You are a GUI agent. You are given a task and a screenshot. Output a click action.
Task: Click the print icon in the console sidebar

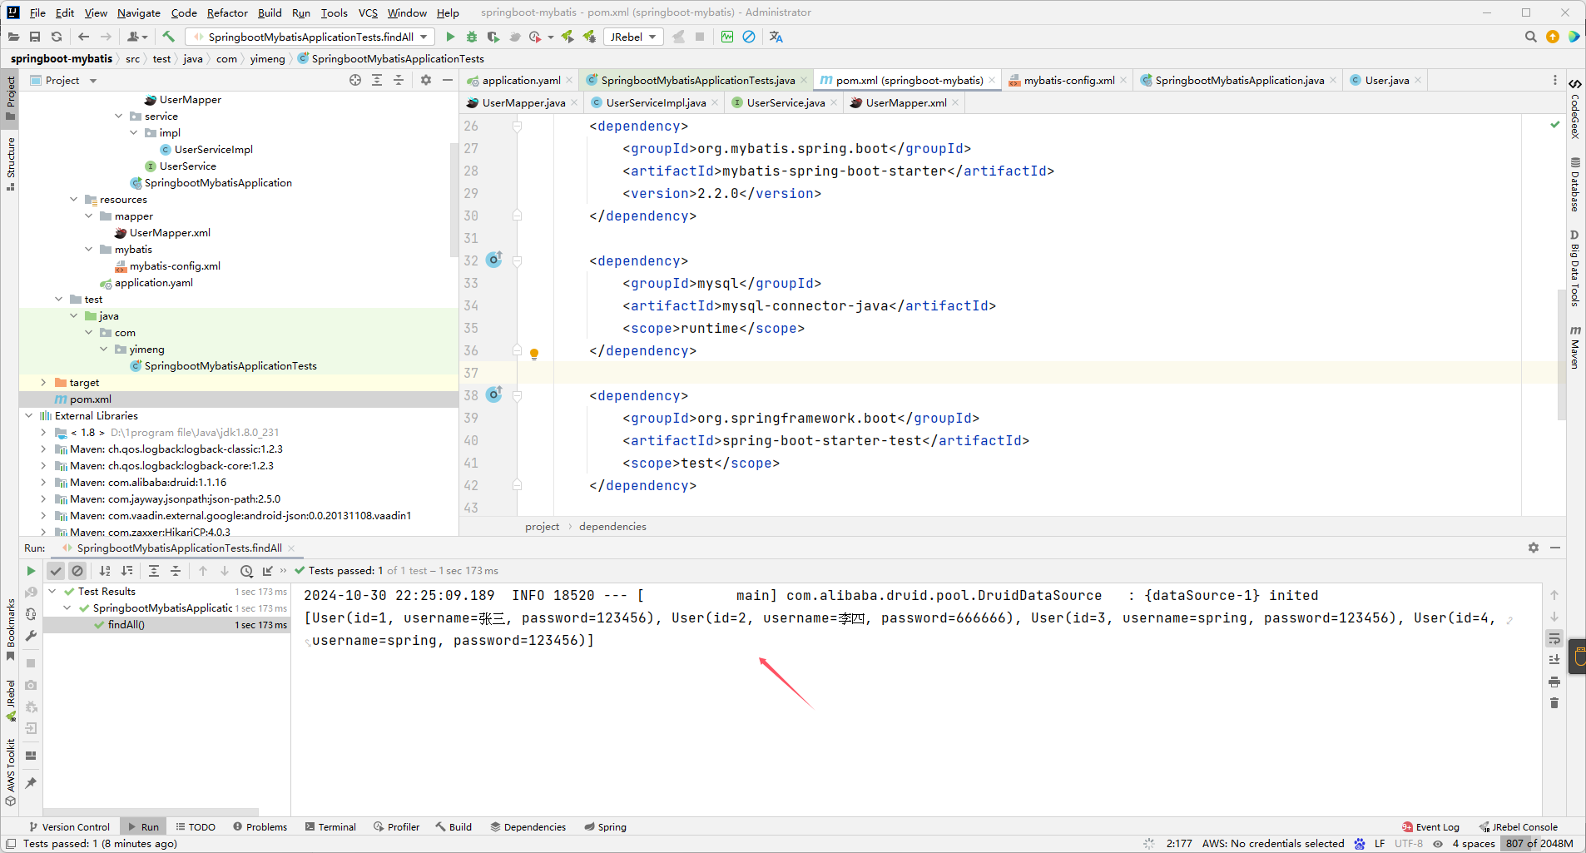click(x=1554, y=682)
